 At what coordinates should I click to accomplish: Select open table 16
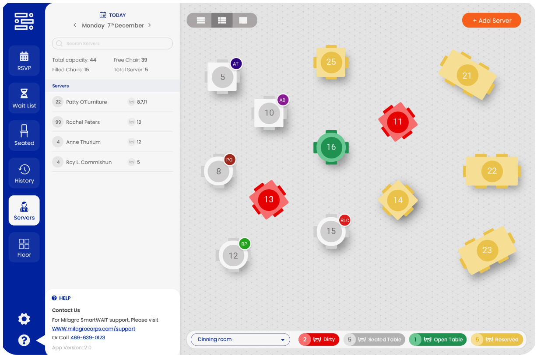click(x=331, y=147)
